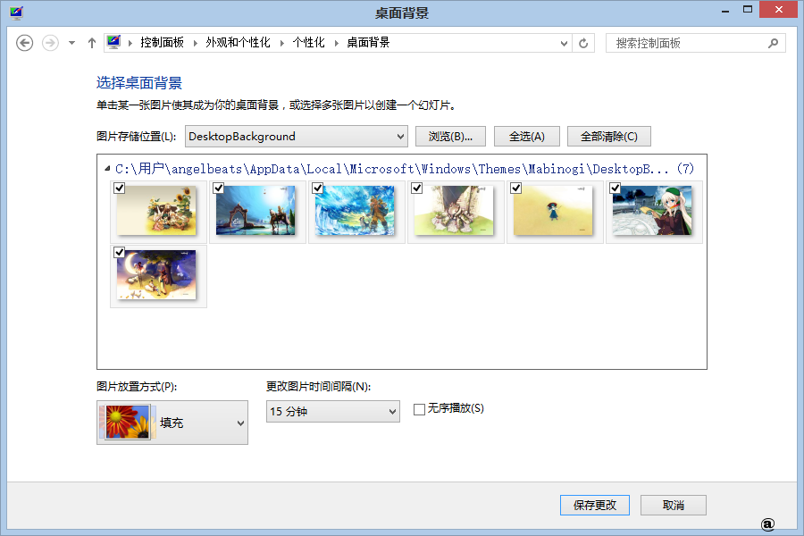
Task: Select the yellow field small figure thumbnail
Action: [x=553, y=210]
